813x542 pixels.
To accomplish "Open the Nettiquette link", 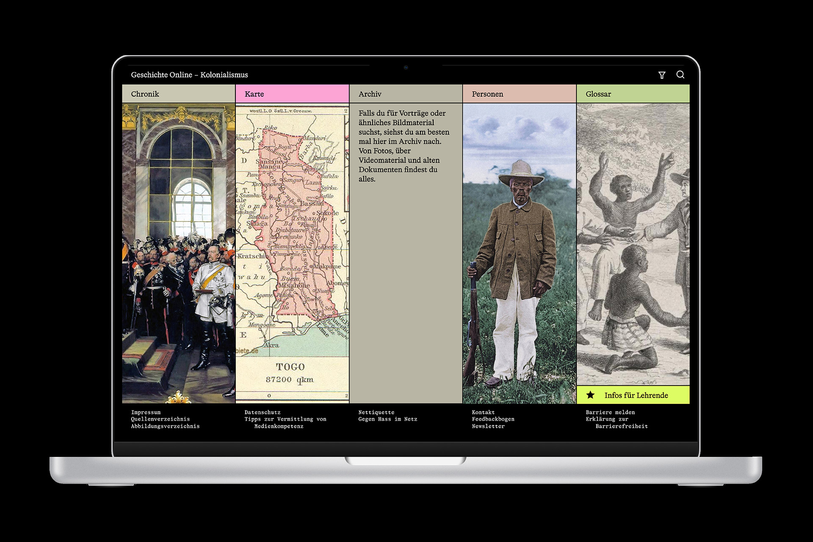I will click(376, 412).
